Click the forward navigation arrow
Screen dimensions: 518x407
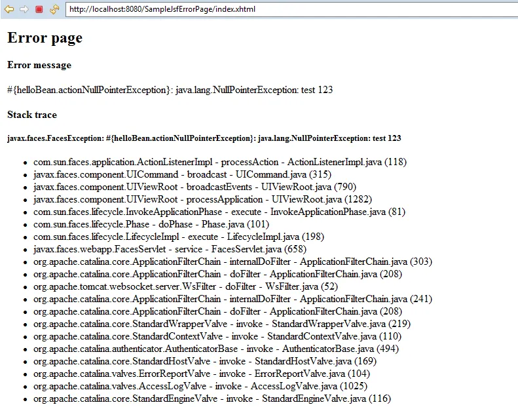[x=24, y=9]
